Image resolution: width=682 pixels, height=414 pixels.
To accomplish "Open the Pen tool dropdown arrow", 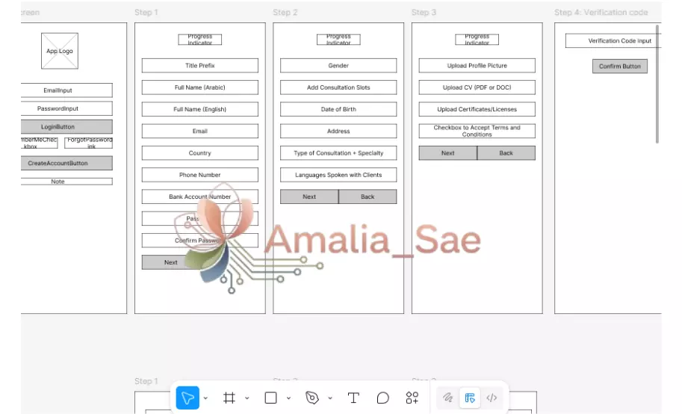I will click(x=330, y=398).
